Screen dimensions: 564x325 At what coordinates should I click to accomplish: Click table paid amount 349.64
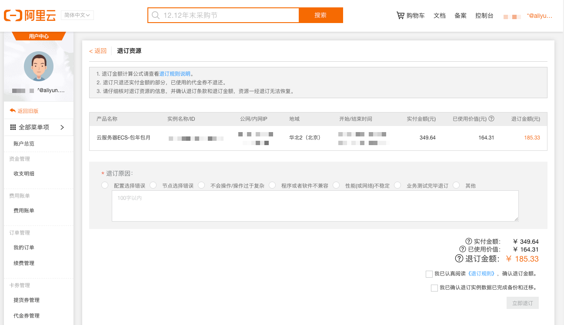[x=427, y=137]
